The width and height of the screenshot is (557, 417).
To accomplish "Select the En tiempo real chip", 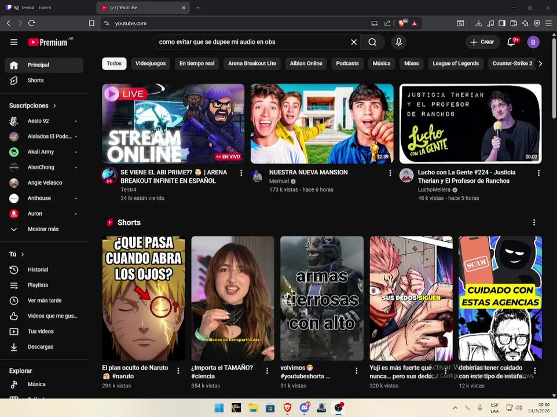I will 197,64.
